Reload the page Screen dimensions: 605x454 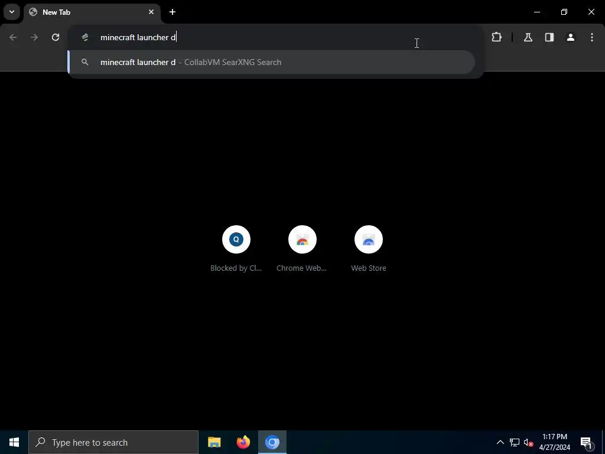coord(56,37)
